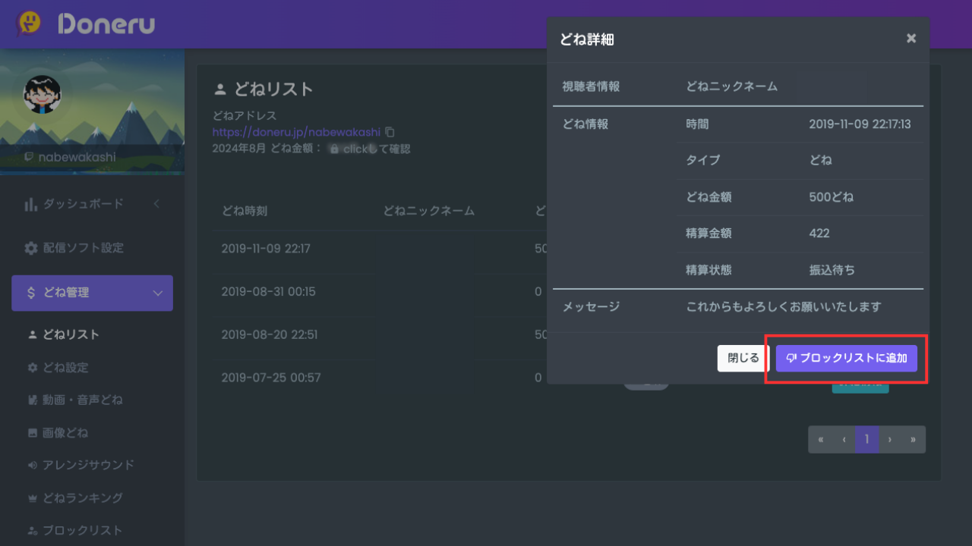Click the picture icon beside 画像どね
The width and height of the screenshot is (972, 546).
32,433
